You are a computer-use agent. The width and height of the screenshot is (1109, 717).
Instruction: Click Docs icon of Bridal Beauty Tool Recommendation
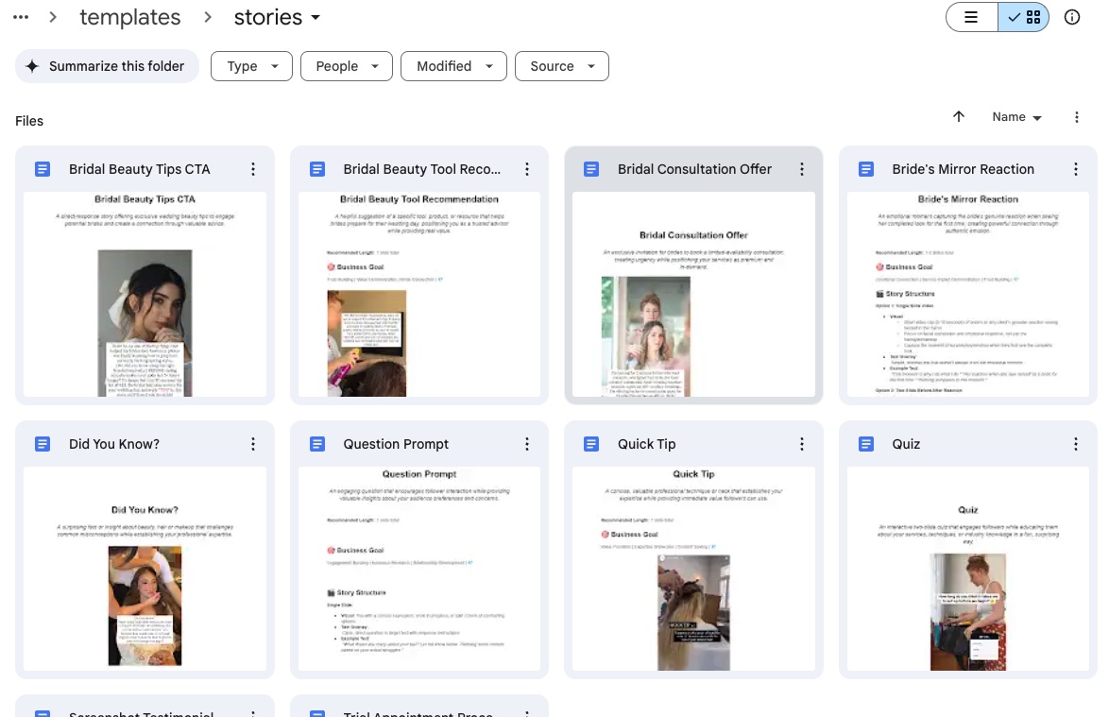tap(316, 169)
